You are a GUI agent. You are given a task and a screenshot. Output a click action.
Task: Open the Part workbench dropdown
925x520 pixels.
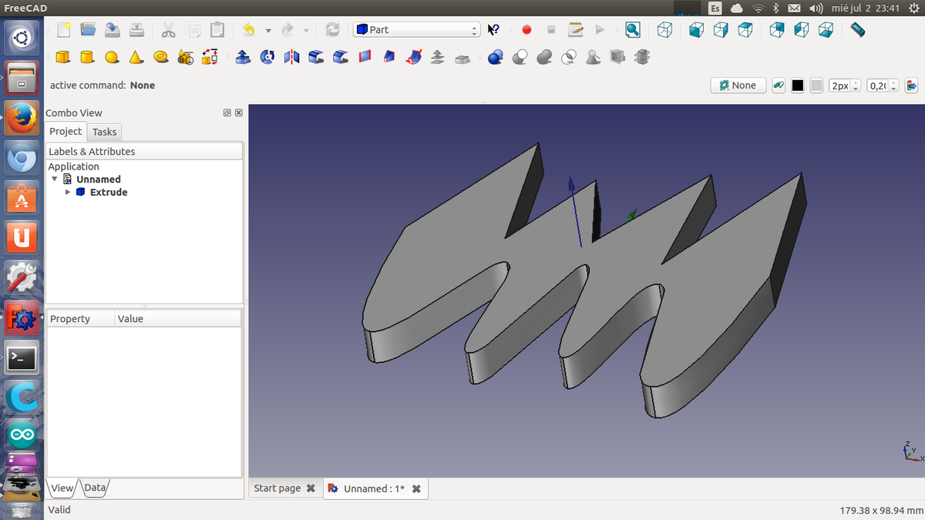point(417,30)
